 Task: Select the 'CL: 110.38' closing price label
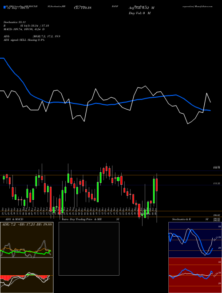click(83, 8)
